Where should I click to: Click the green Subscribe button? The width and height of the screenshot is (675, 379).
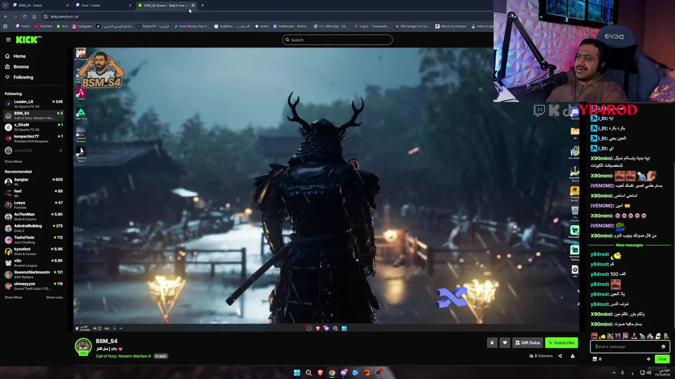pos(562,343)
